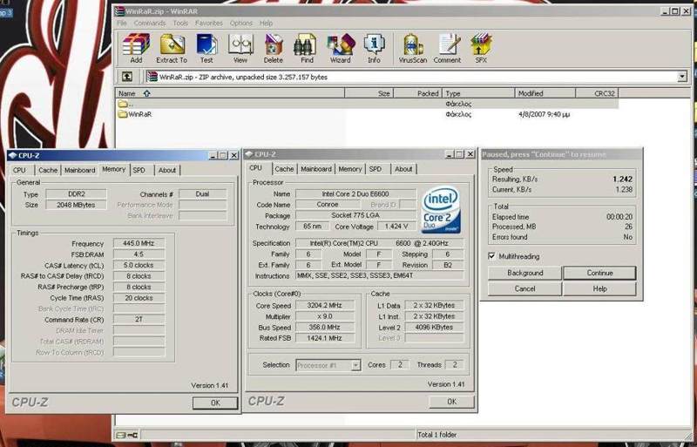
Task: Click OK in right CPU-Z window
Action: click(x=451, y=402)
